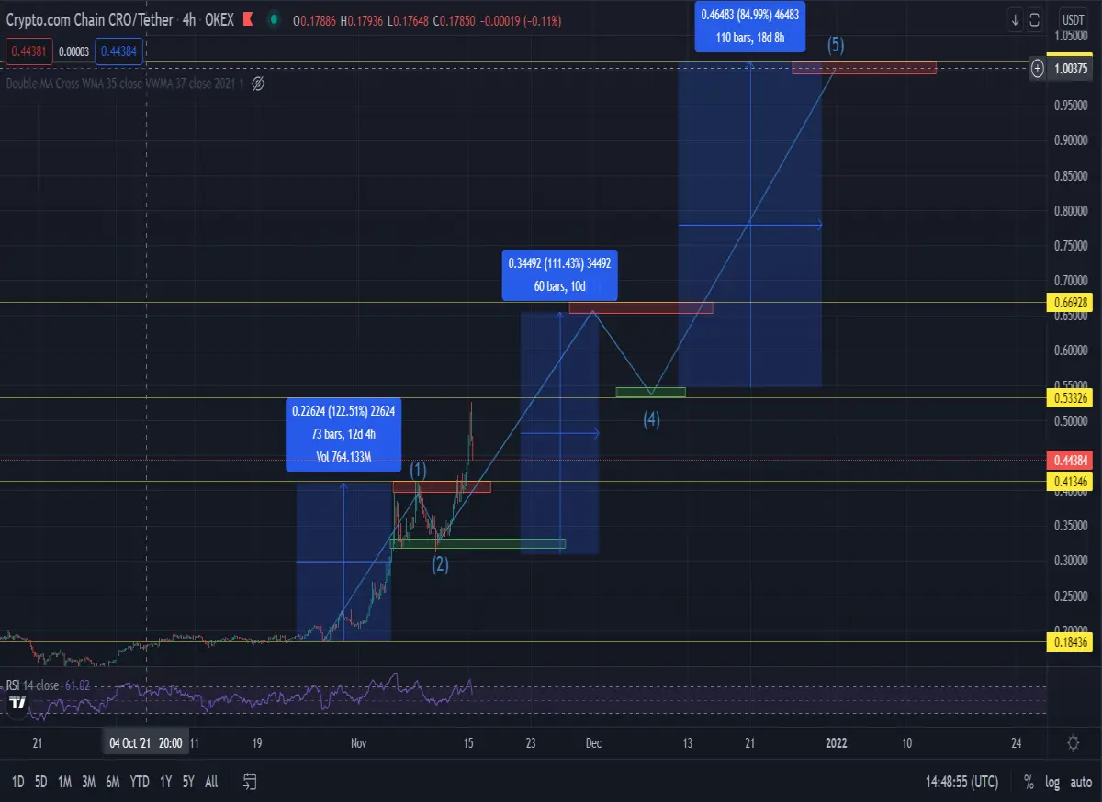Open chart settings gear icon
Viewport: 1102px width, 802px height.
[x=1073, y=742]
